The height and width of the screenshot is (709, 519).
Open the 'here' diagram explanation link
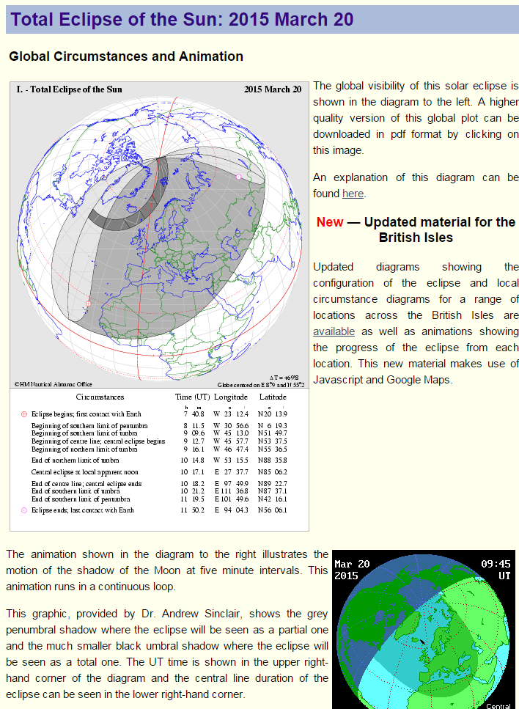pyautogui.click(x=353, y=194)
